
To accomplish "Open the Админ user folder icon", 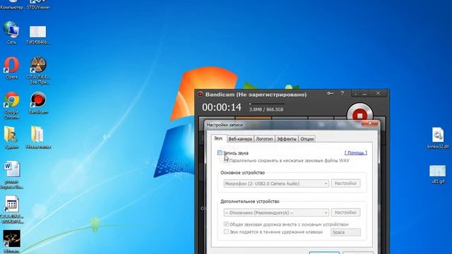I will tap(11, 138).
